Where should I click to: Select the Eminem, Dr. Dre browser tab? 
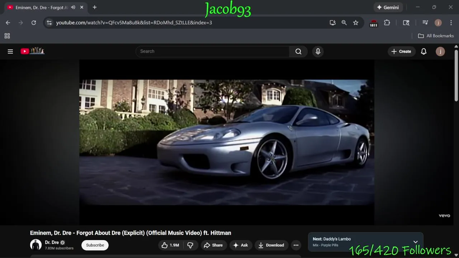point(42,7)
